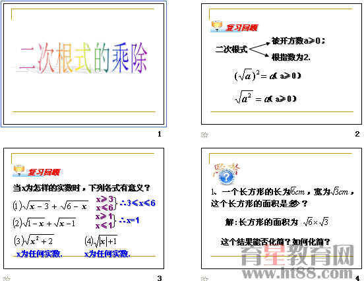This screenshot has width=364, height=281.
Task: Click the blue answer ∴x=1 on slide 3
Action: (129, 220)
